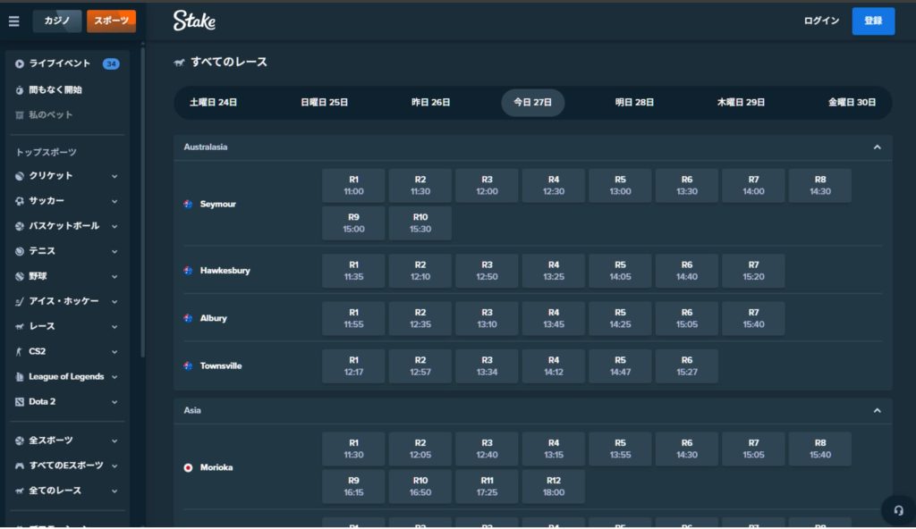Viewport: 916px width, 529px height.
Task: Click the Australian flag beside Seymour
Action: tap(188, 205)
